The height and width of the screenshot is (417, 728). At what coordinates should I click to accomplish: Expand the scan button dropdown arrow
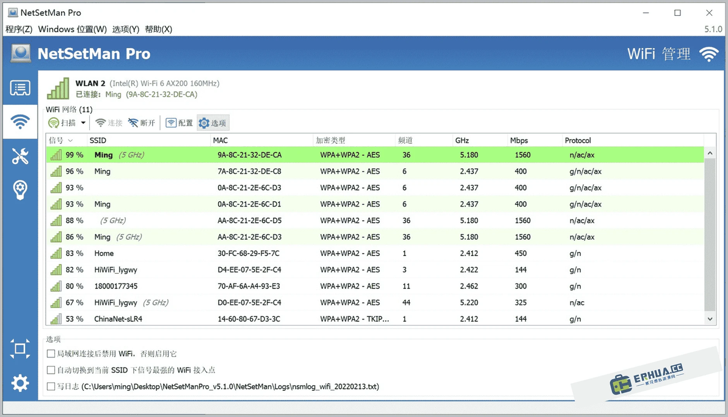click(x=83, y=123)
